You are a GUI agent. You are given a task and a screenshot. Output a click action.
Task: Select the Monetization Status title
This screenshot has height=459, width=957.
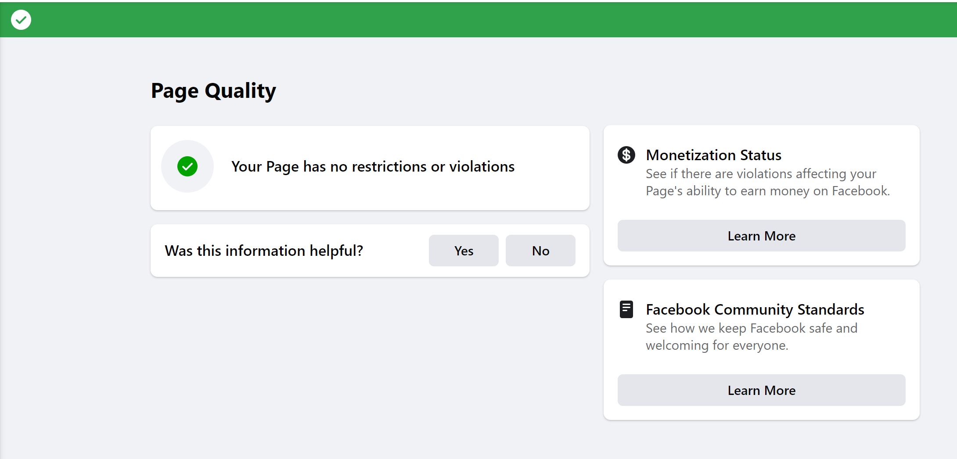tap(713, 155)
